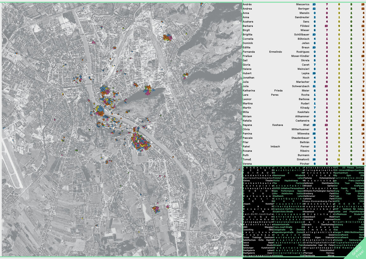The image size is (366, 259).
Task: Click the orange 18 in FraGue Moser-Kindler row
Action: click(363, 56)
